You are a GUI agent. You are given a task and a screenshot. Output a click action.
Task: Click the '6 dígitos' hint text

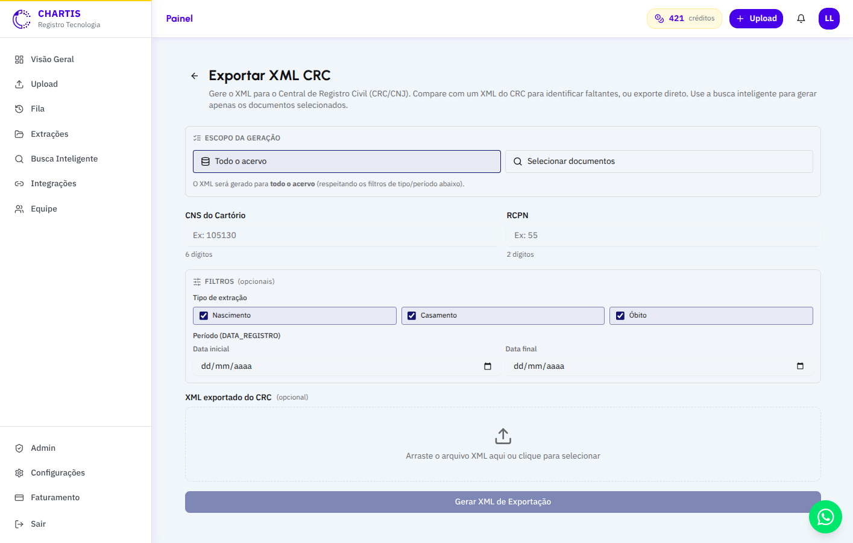199,254
